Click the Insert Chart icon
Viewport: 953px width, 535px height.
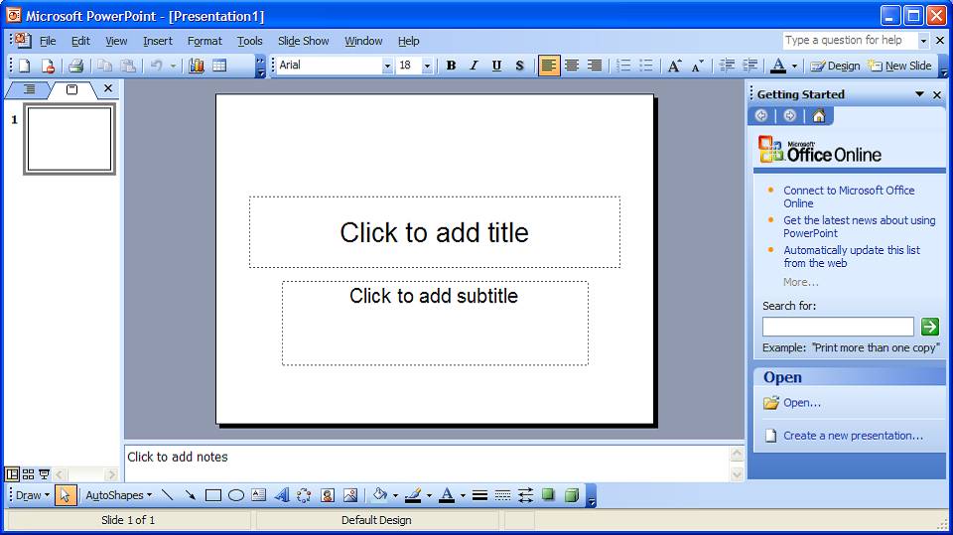point(197,66)
